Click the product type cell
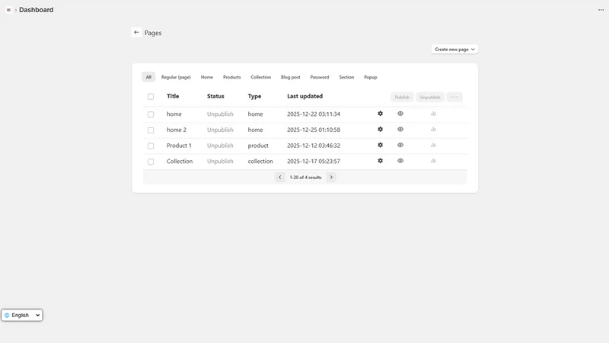Viewport: 609px width, 343px height. (x=258, y=146)
